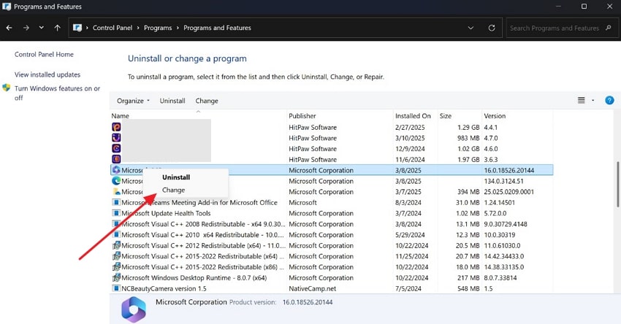Viewport: 621px width, 324px height.
Task: Refresh the Programs and Features list
Action: [x=492, y=28]
